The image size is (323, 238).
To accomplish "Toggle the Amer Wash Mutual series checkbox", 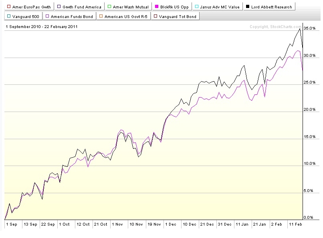I will pyautogui.click(x=109, y=6).
